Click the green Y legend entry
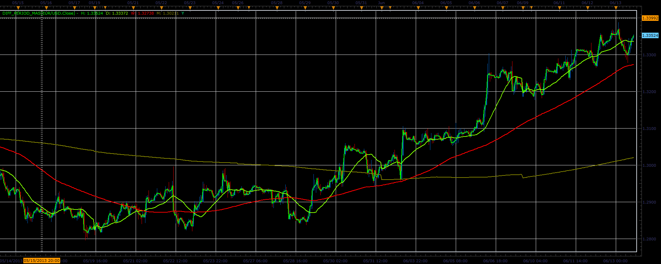 click(x=183, y=13)
